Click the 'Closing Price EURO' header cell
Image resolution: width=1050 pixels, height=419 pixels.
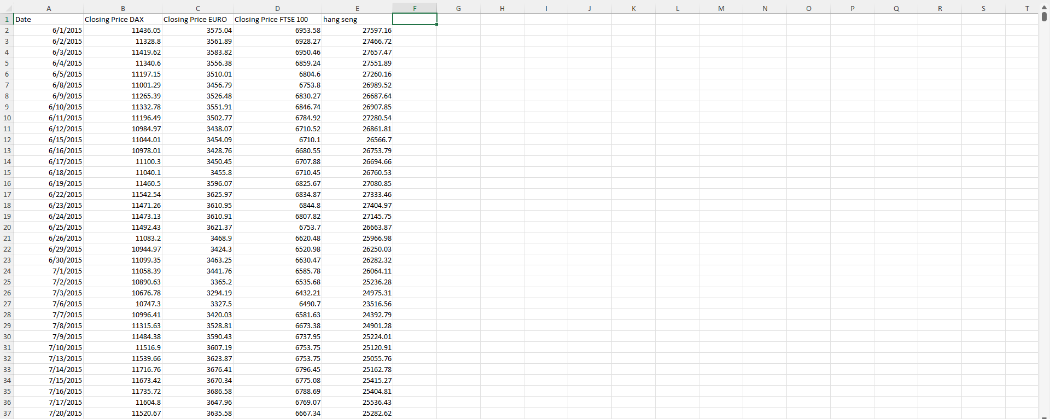coord(197,19)
